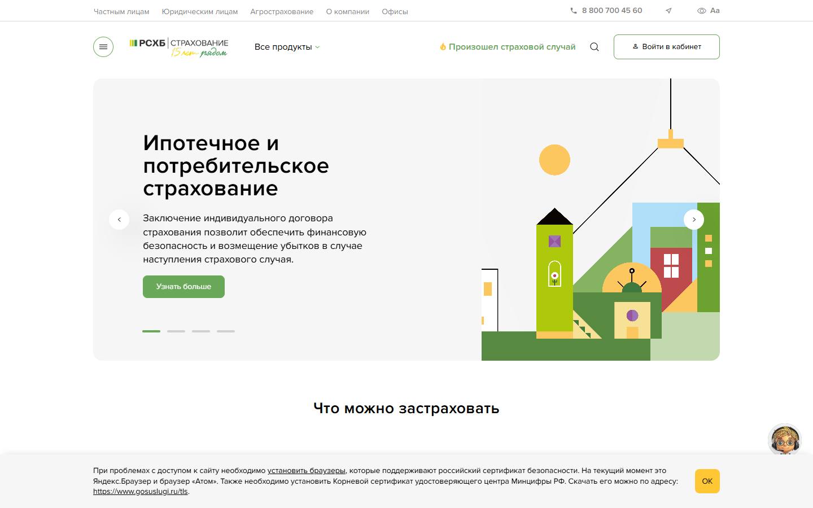Call the phone number 8 800 700 45 60
Screen dimensions: 813x508
click(606, 11)
